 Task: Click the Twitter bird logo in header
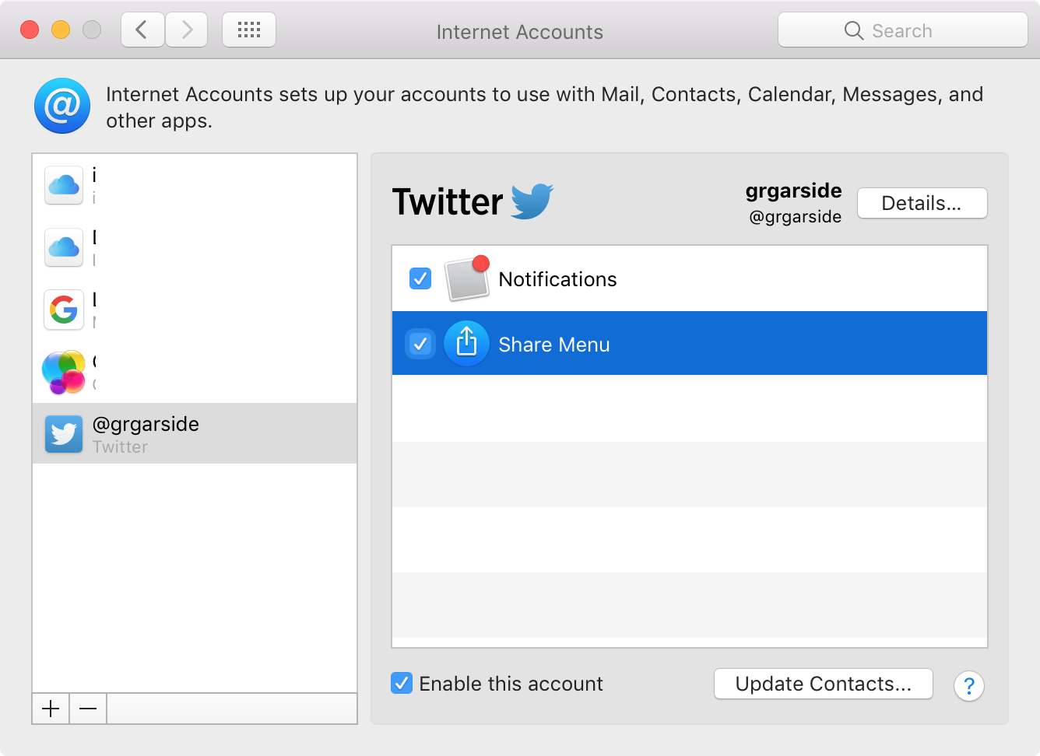point(532,201)
